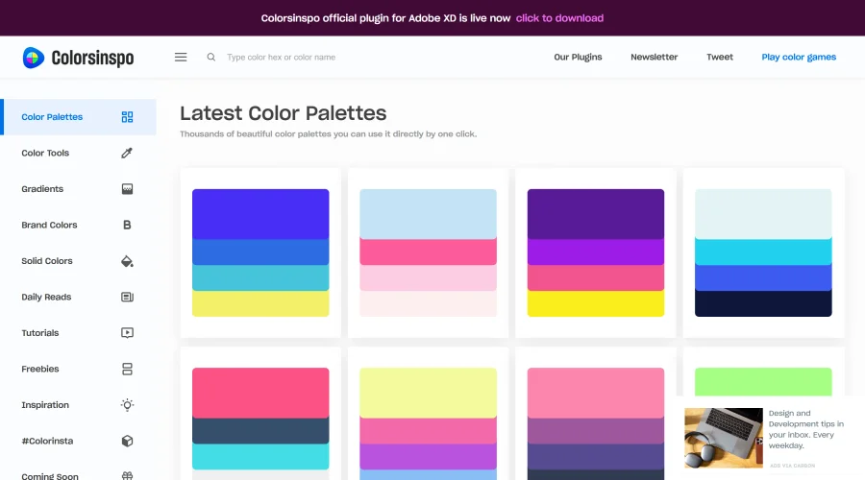The width and height of the screenshot is (865, 480).
Task: Click the 'click to download' banner link
Action: tap(559, 18)
